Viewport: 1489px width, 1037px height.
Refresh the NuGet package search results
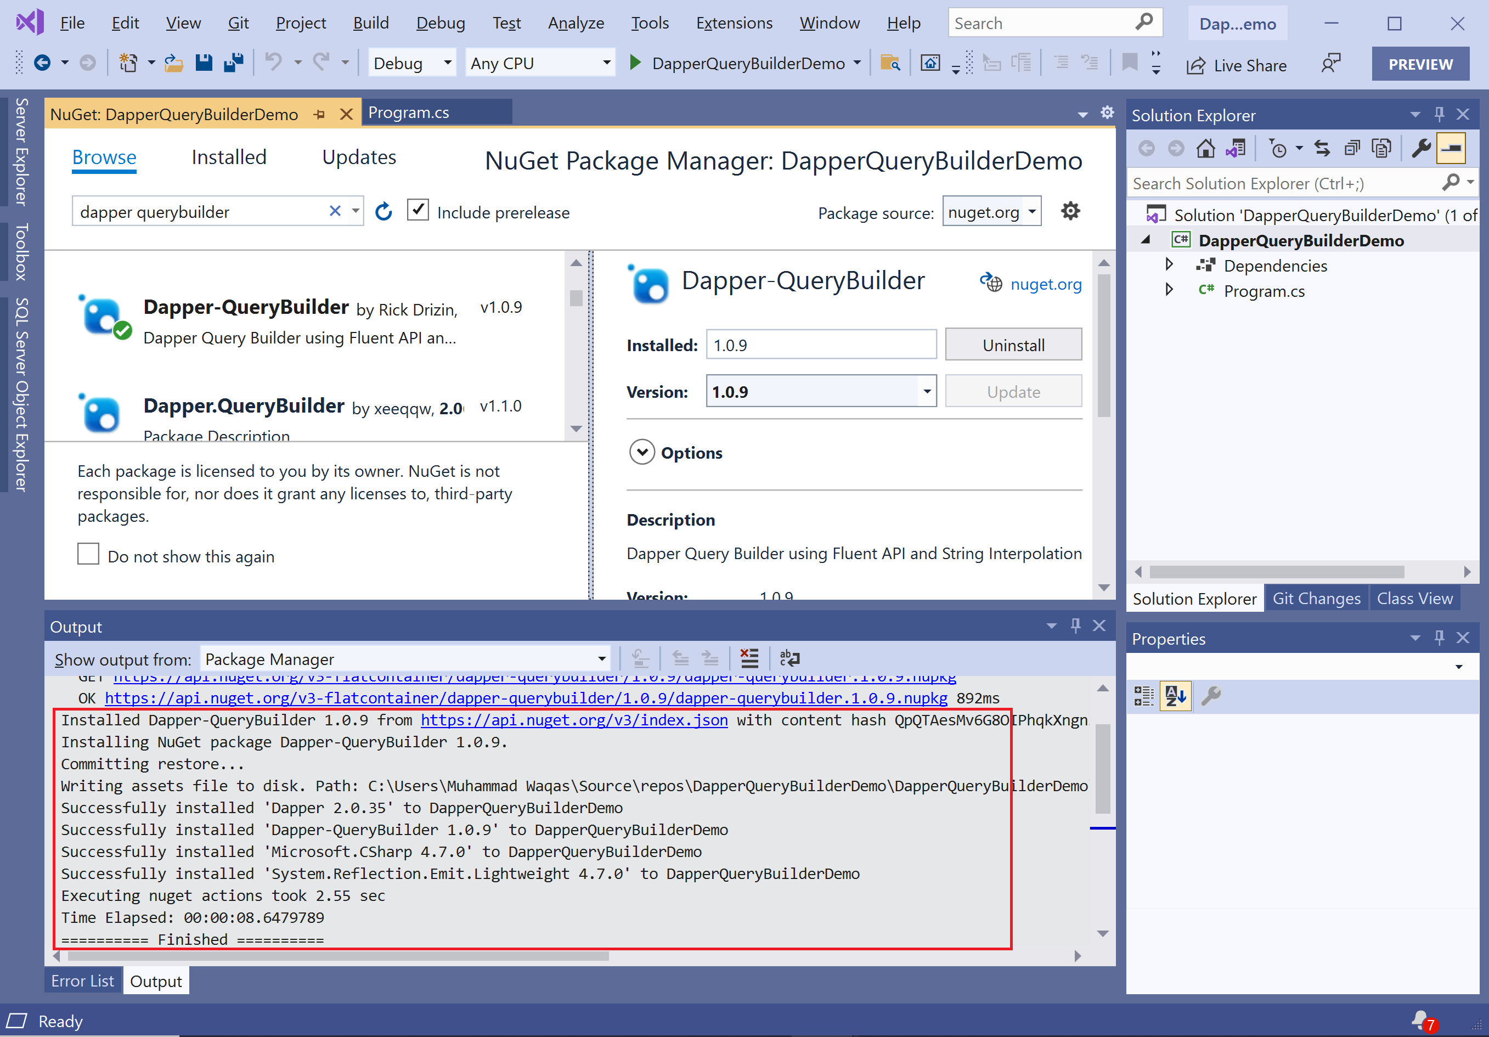[383, 211]
